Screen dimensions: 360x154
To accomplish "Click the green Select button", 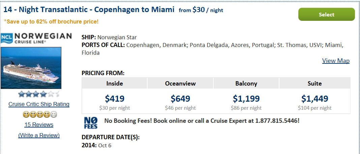I will point(327,14).
